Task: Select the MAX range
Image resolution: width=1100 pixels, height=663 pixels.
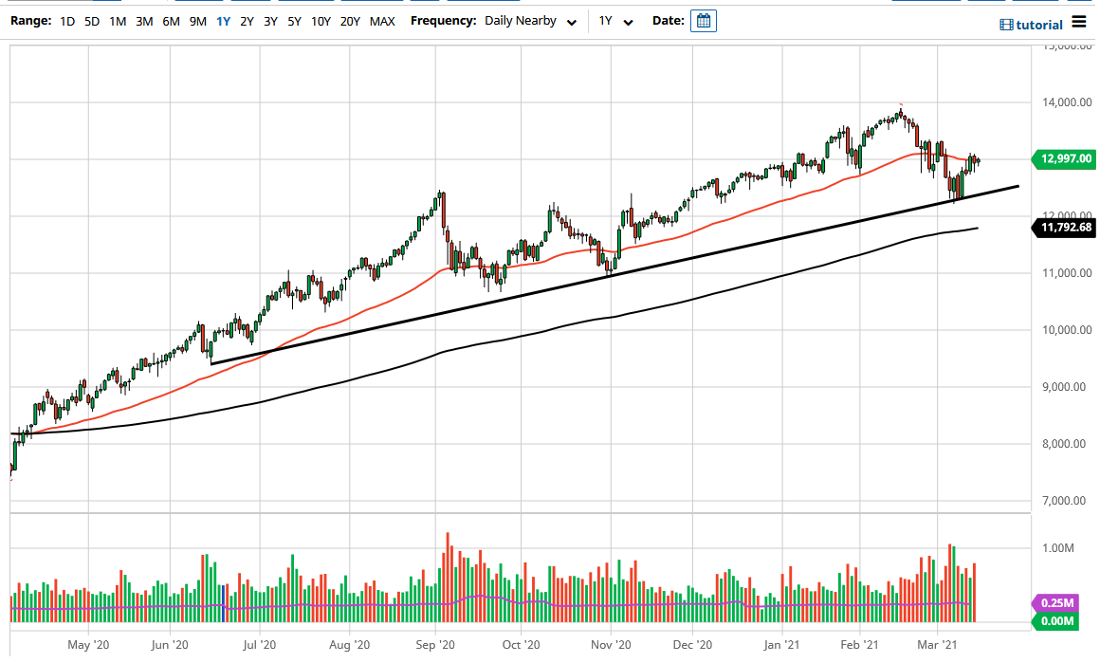Action: [x=382, y=20]
